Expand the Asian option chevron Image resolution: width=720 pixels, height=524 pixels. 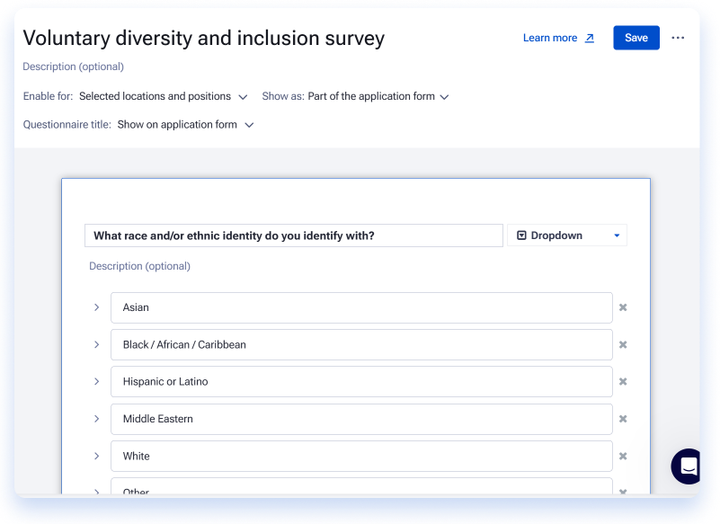[96, 307]
